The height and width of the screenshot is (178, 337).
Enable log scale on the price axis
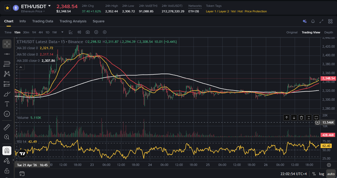[x=321, y=174]
